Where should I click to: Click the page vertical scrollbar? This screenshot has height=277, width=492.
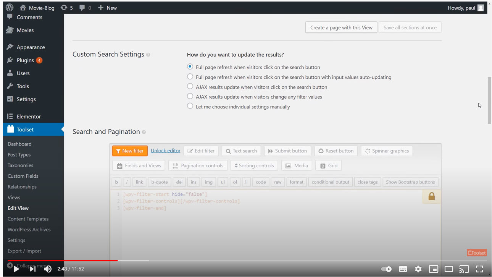pyautogui.click(x=489, y=100)
